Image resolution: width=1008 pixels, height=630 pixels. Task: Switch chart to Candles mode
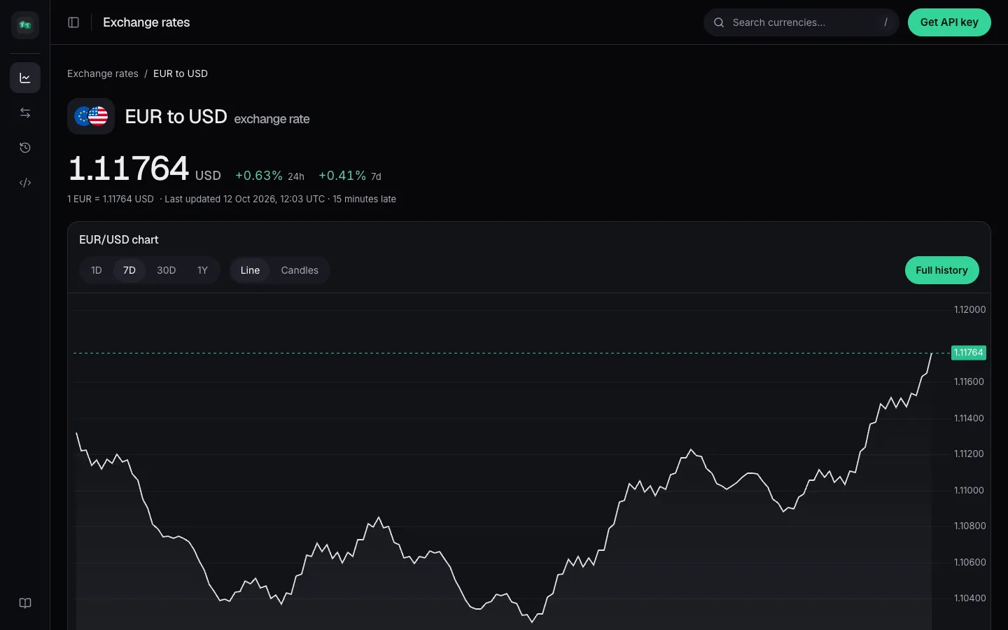(300, 270)
